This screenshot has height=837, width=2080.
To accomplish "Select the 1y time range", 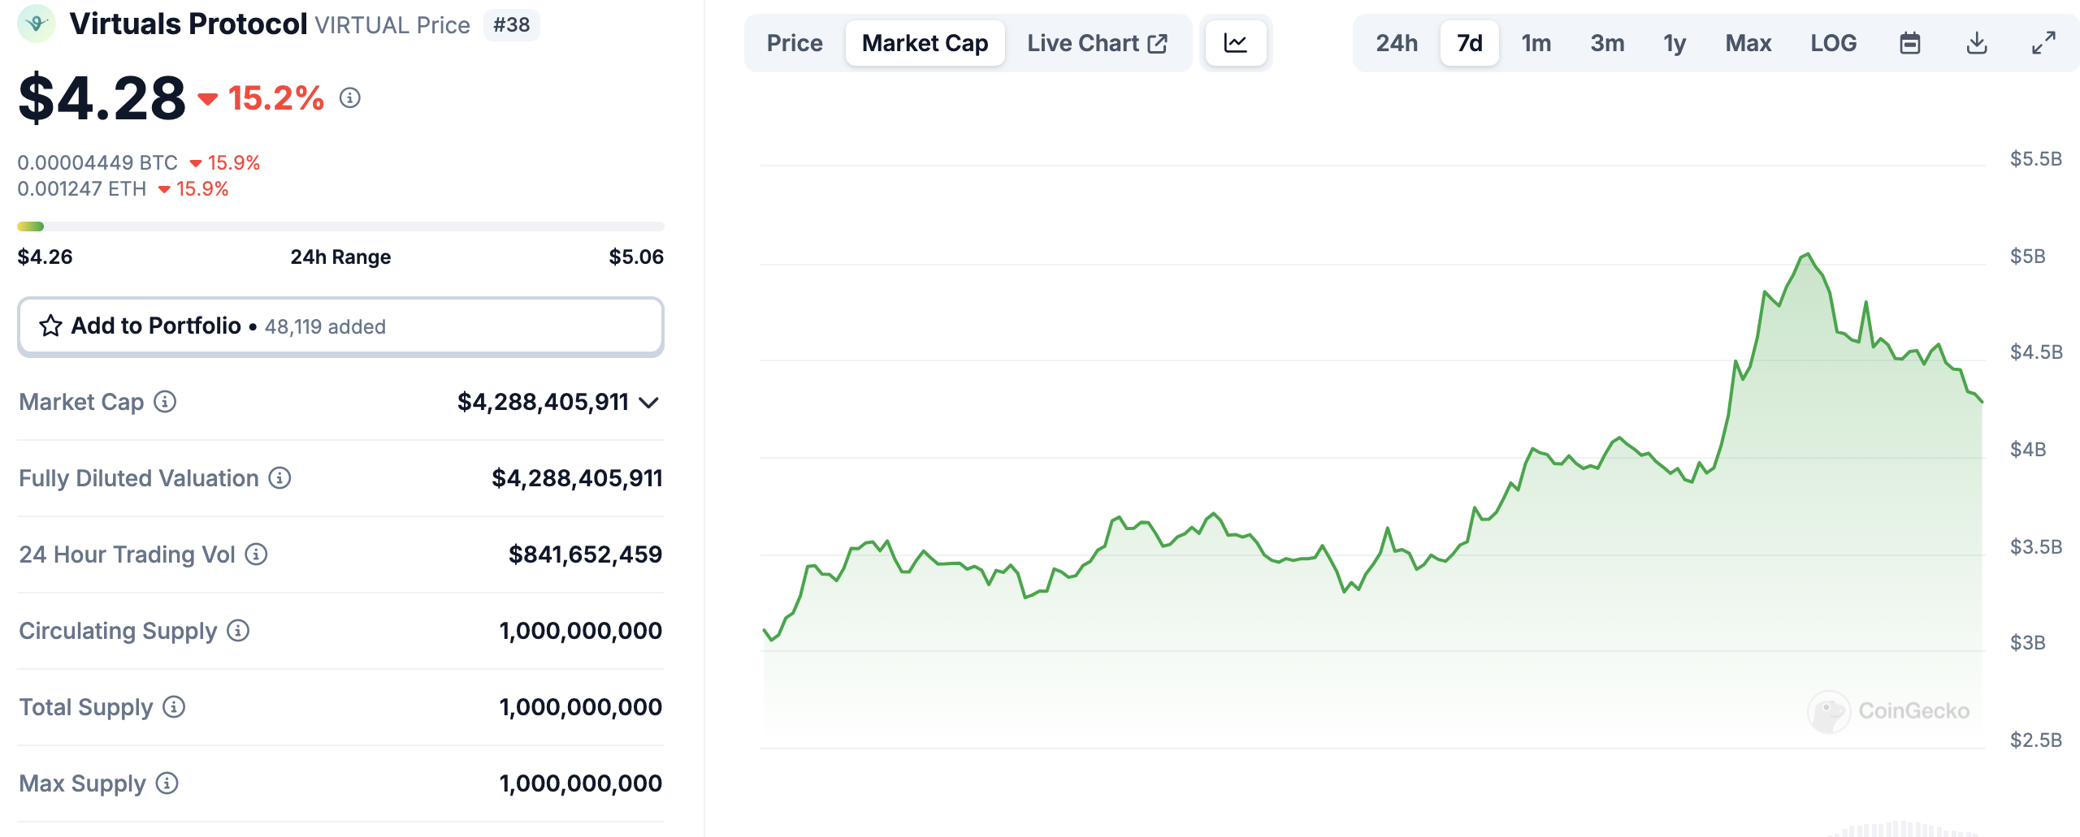I will (1675, 43).
